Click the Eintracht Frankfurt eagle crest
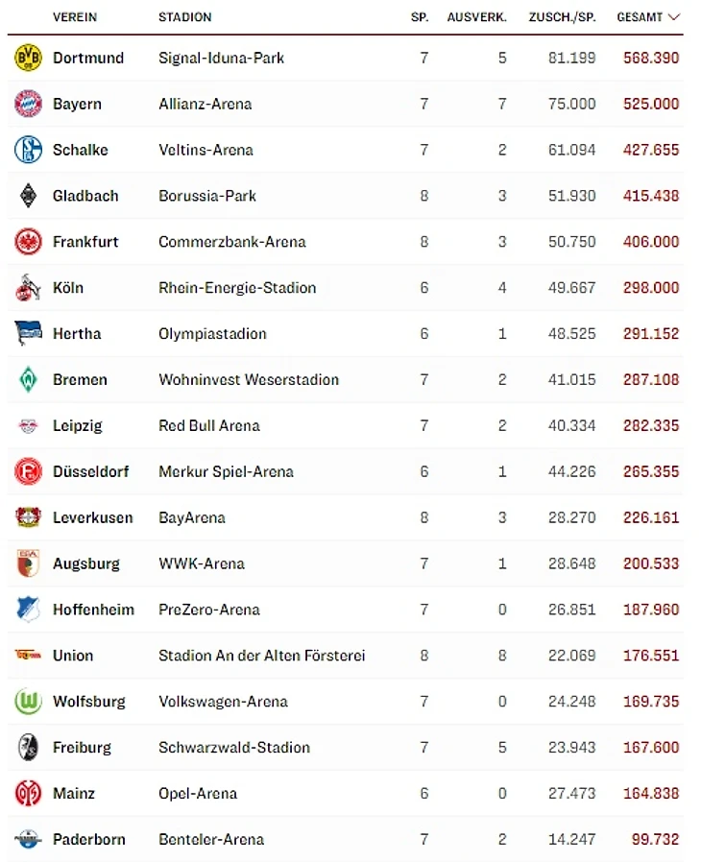The width and height of the screenshot is (701, 862). point(28,242)
